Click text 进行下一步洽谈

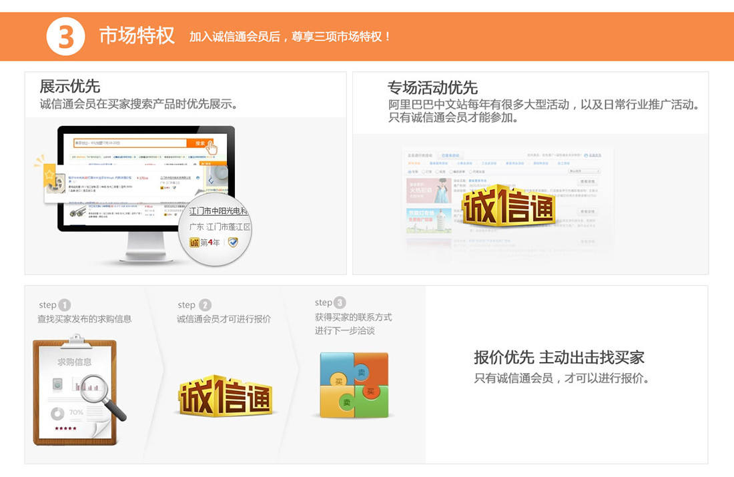point(344,331)
